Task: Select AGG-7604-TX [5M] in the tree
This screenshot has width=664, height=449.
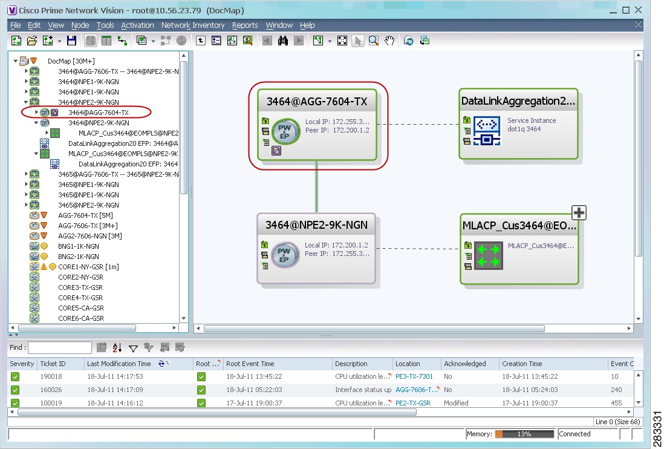Action: coord(85,215)
